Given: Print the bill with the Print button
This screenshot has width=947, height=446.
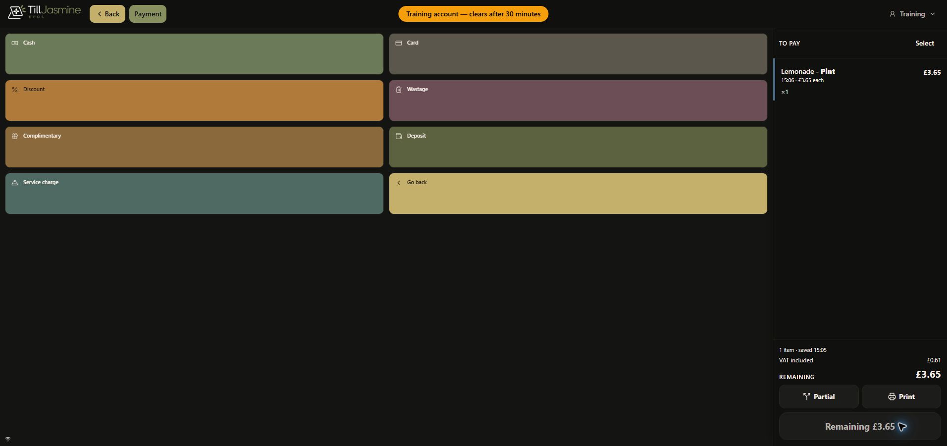Looking at the screenshot, I should [x=901, y=396].
